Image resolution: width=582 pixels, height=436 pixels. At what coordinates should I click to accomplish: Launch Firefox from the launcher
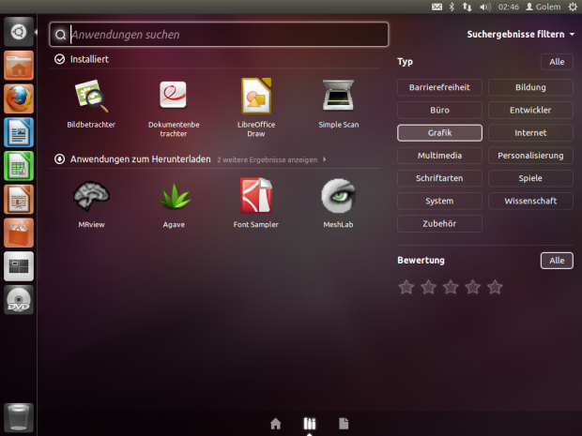(x=19, y=99)
